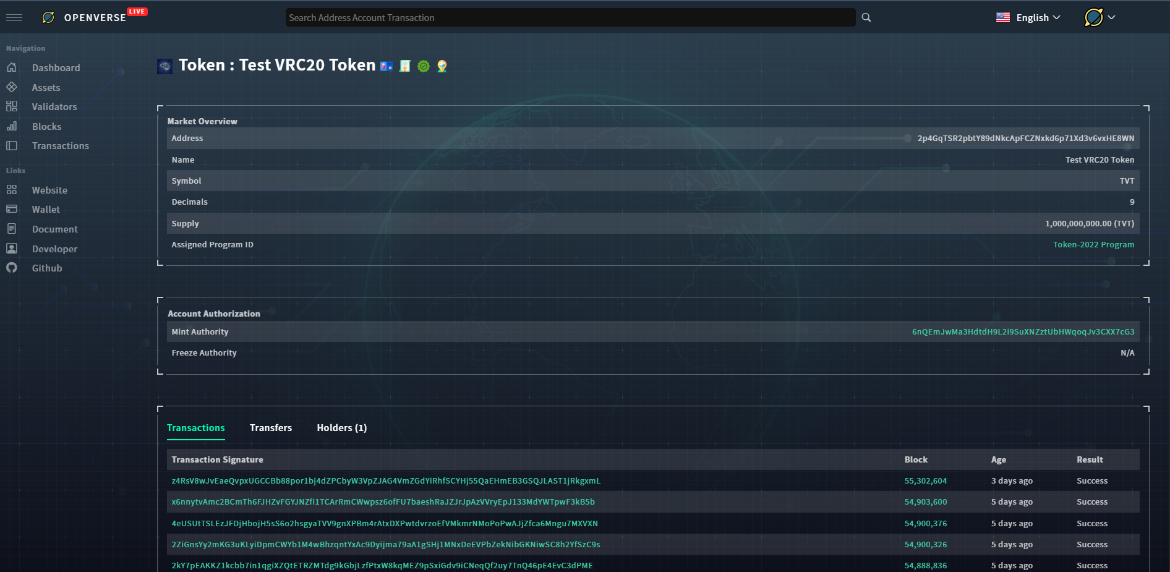Click the green verified badge icon
The height and width of the screenshot is (572, 1170).
click(x=424, y=66)
